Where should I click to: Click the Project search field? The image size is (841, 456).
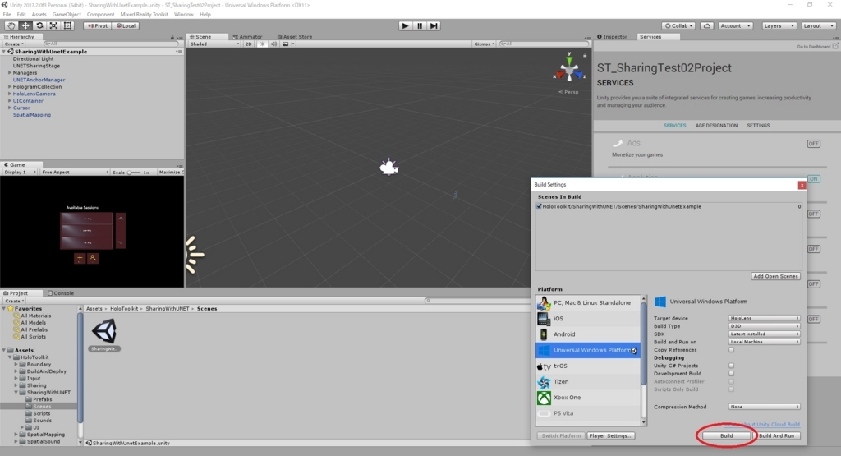point(477,301)
